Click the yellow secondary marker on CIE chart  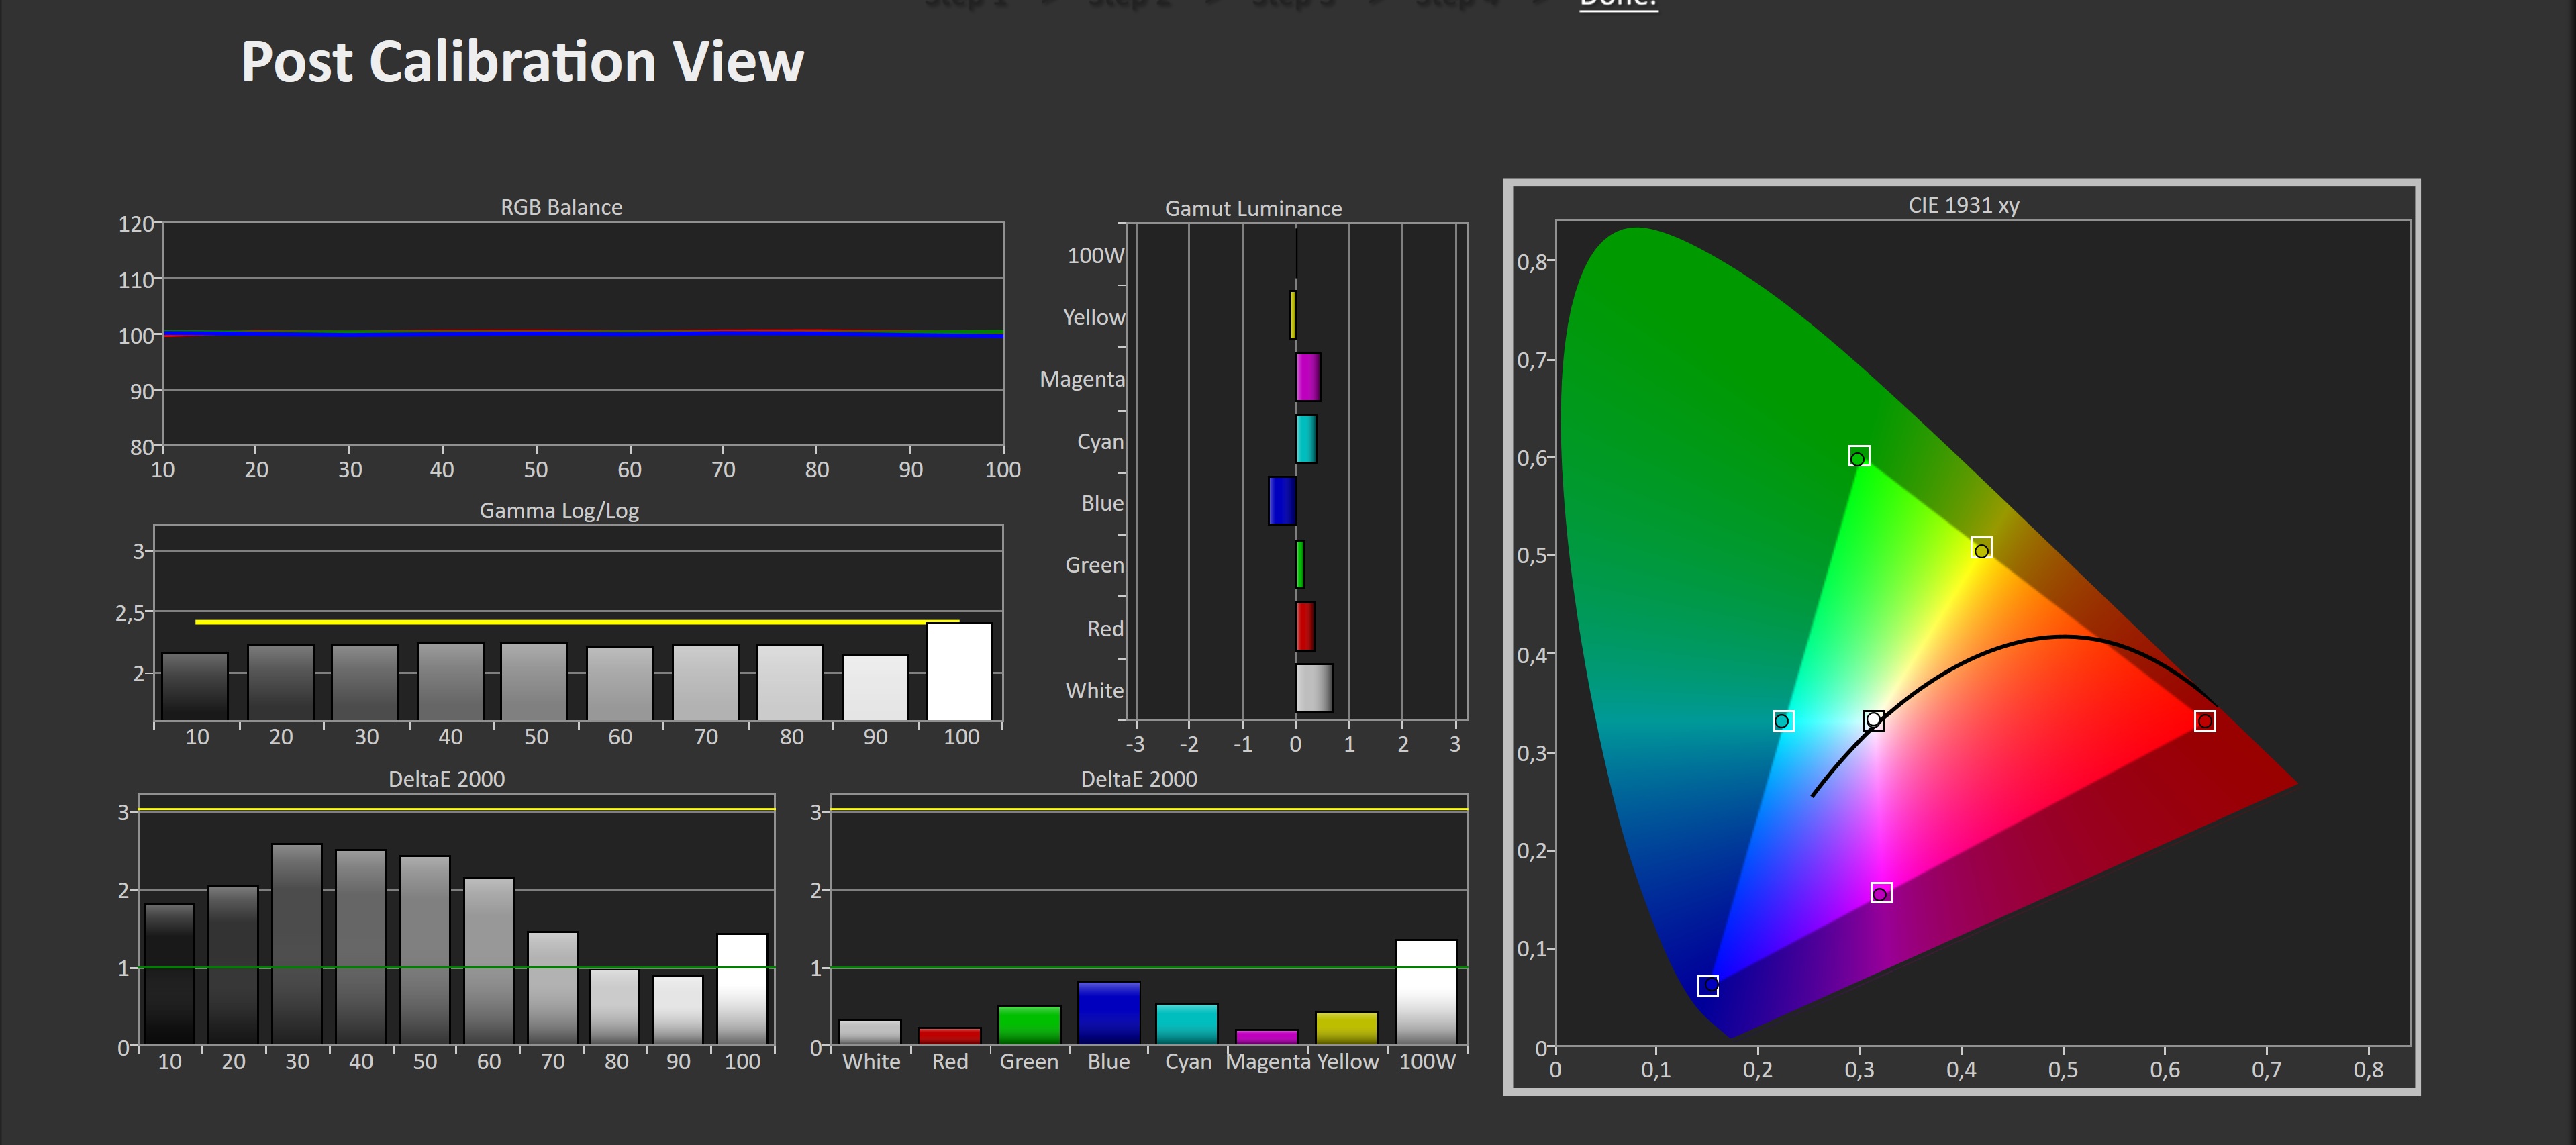1981,549
